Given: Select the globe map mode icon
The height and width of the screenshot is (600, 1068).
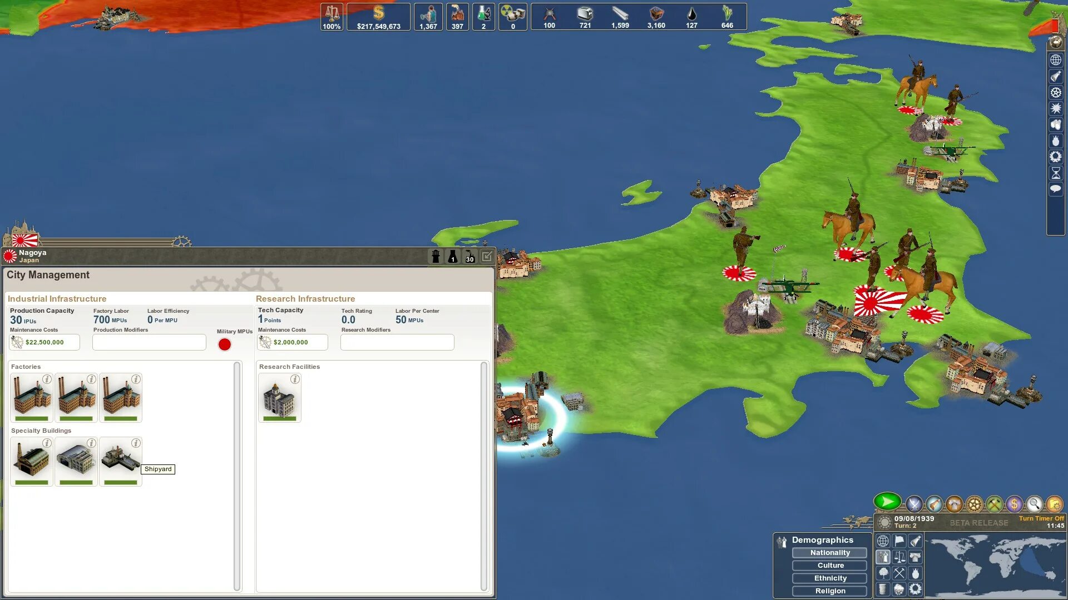Looking at the screenshot, I should (x=883, y=541).
